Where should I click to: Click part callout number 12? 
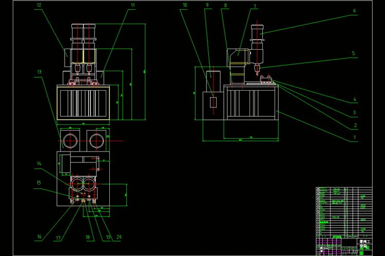[x=39, y=5]
